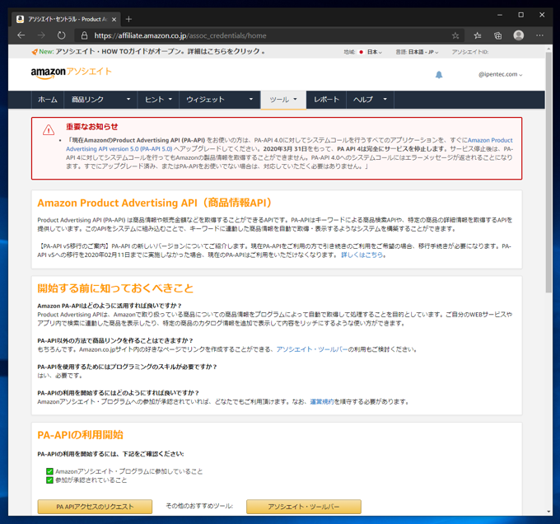Add this page to favorites star icon
This screenshot has height=524, width=560.
point(455,35)
